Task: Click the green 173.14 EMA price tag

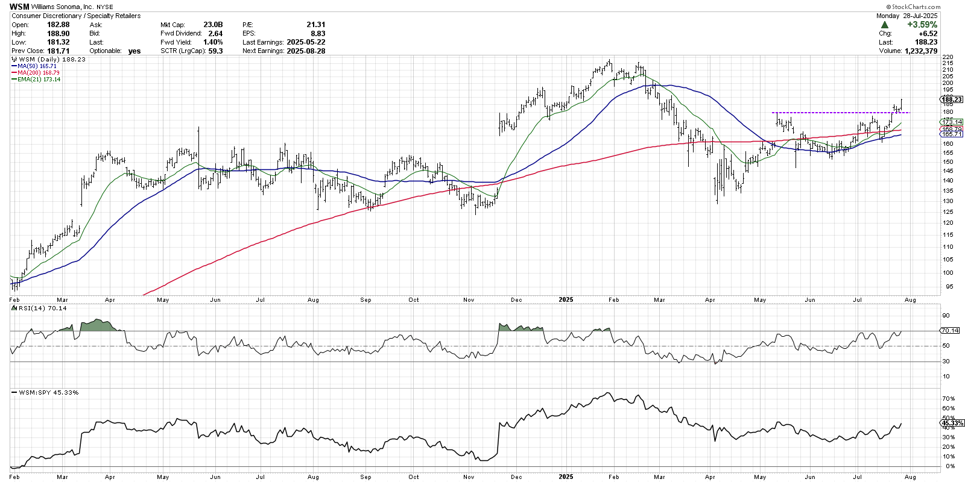Action: point(952,122)
